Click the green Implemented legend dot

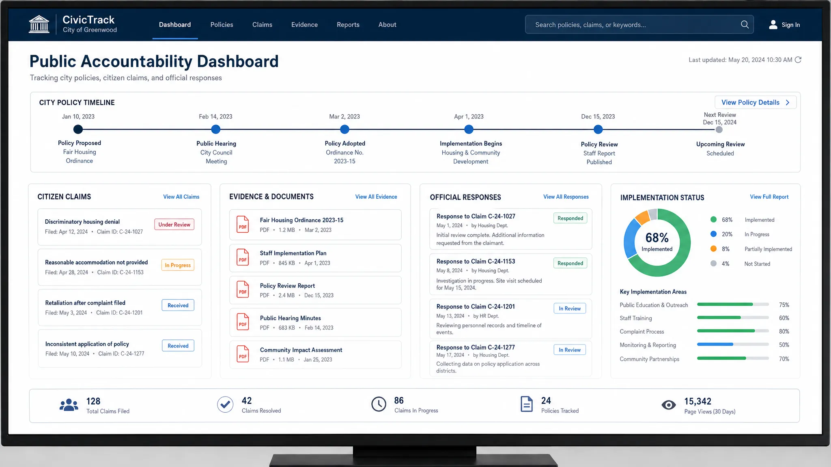click(713, 219)
